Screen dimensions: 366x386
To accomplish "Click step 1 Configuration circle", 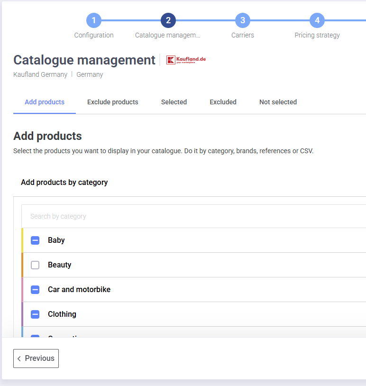I will click(x=94, y=20).
